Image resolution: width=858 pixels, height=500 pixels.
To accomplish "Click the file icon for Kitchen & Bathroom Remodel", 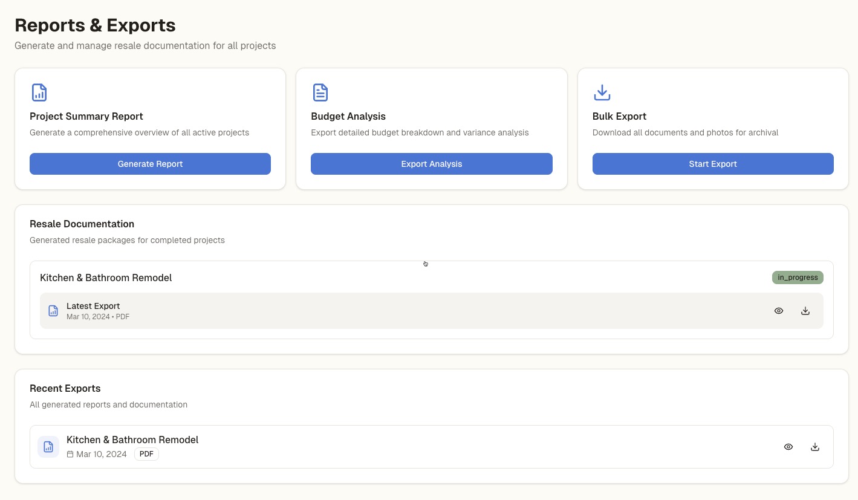I will 48,446.
